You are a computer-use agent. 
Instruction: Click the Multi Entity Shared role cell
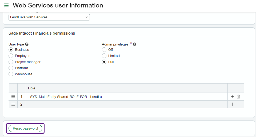(x=126, y=97)
